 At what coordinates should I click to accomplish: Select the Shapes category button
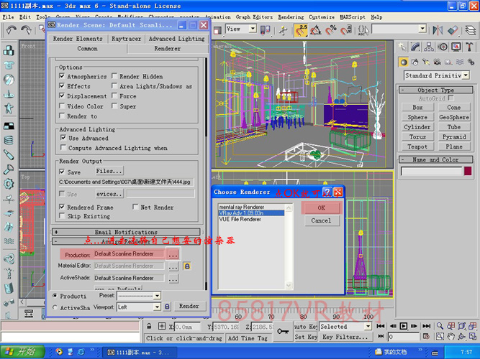[x=415, y=62]
